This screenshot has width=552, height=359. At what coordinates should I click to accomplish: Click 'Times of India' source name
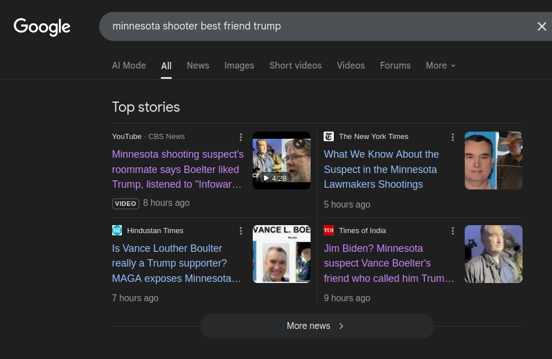click(x=362, y=231)
